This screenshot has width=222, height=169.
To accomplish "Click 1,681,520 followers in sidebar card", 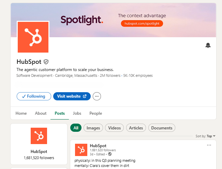I will (39, 158).
